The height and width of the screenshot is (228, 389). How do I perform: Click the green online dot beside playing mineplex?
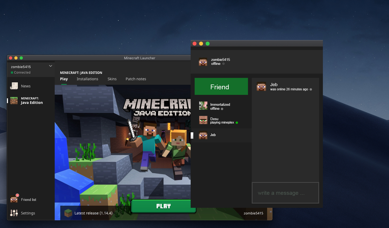pyautogui.click(x=237, y=123)
